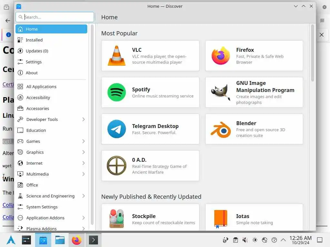Click the Spotify green logo icon
The height and width of the screenshot is (247, 330).
coord(117,92)
